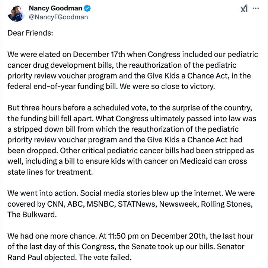Open the three-dot more options menu
268x268 pixels.
pyautogui.click(x=255, y=8)
